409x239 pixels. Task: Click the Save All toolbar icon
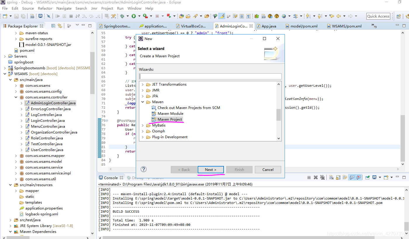point(23,16)
